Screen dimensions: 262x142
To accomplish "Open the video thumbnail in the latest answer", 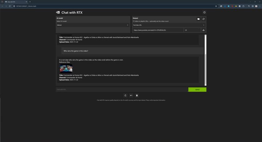I will click(x=66, y=69).
